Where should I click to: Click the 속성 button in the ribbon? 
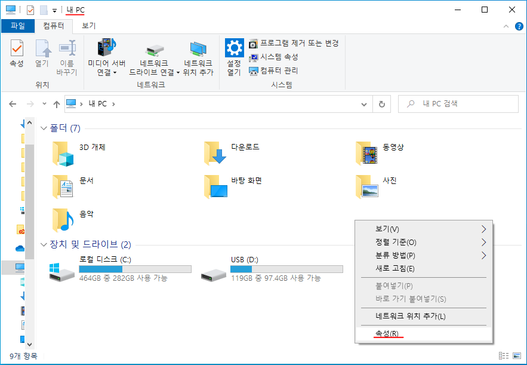17,54
